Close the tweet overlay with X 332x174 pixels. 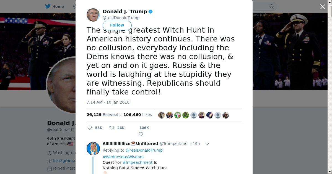tap(323, 7)
